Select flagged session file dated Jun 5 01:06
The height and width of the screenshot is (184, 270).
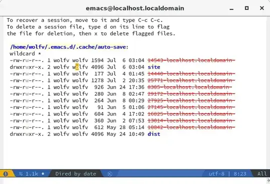point(191,107)
